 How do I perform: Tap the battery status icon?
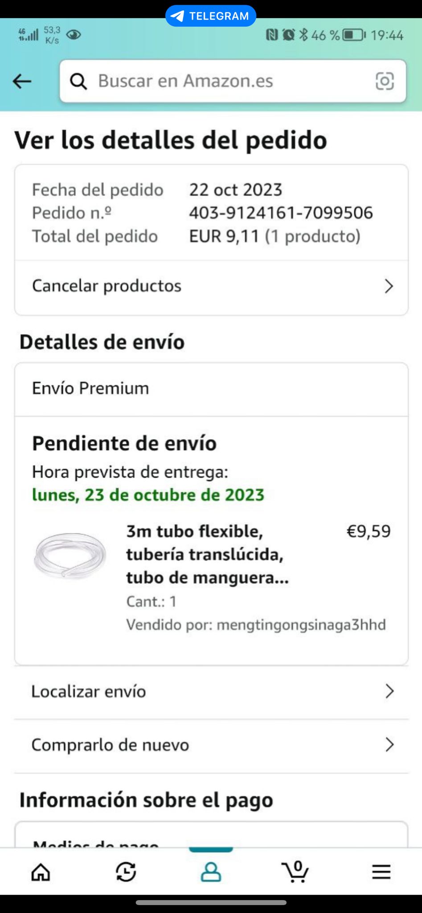coord(353,35)
